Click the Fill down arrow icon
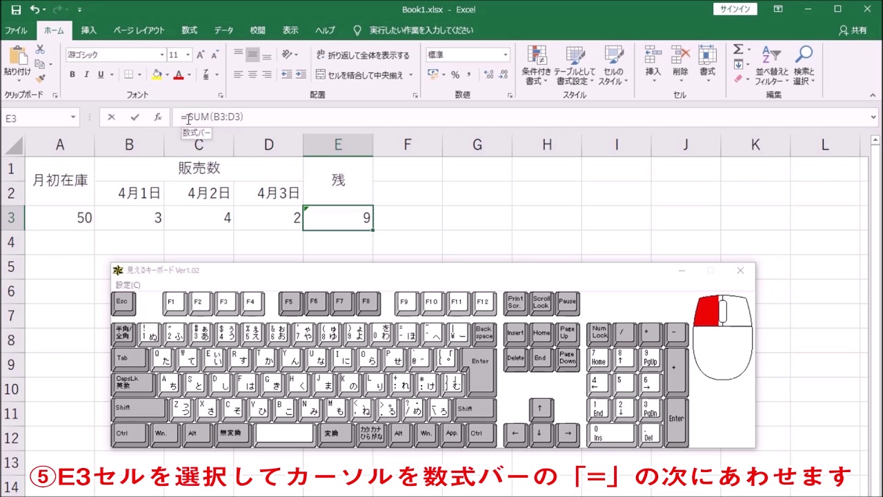The height and width of the screenshot is (497, 883). tap(737, 64)
